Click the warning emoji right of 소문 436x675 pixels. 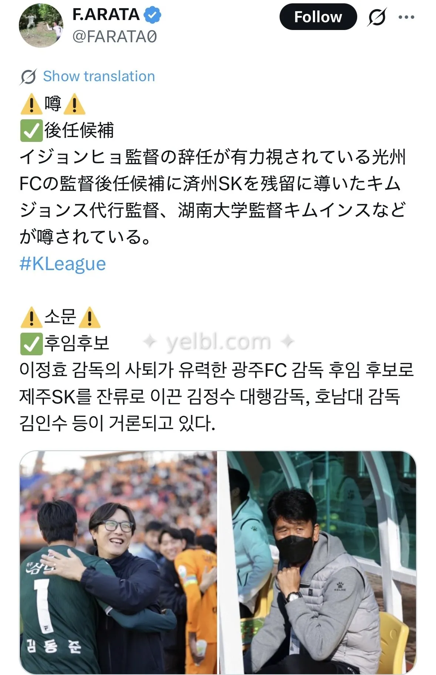(x=89, y=317)
